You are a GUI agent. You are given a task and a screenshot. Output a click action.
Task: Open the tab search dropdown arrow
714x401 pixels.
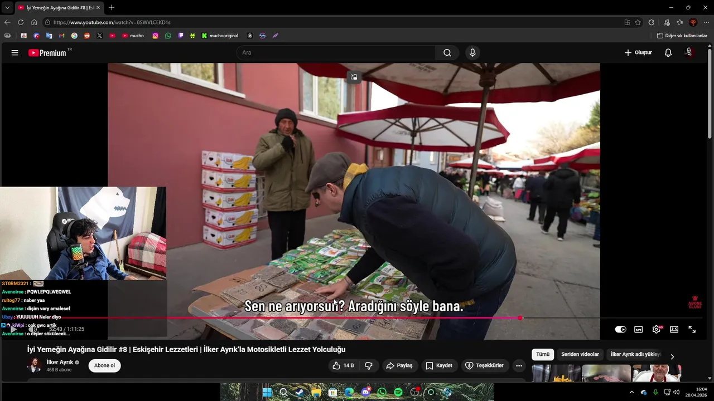coord(7,7)
